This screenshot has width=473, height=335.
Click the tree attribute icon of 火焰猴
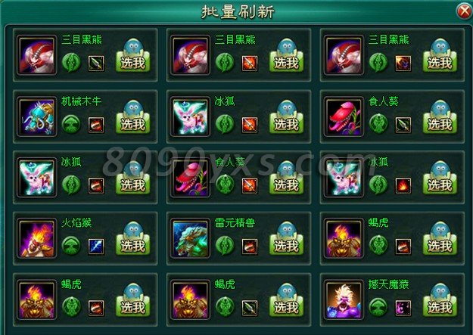pos(71,246)
